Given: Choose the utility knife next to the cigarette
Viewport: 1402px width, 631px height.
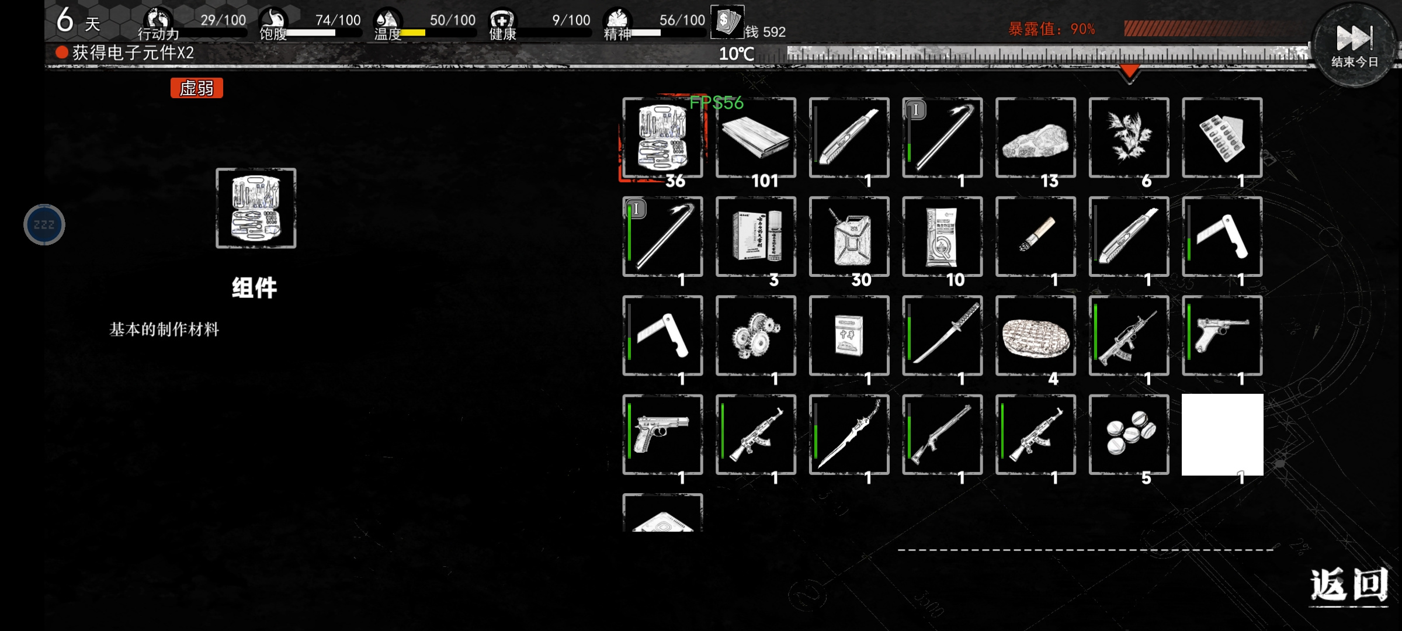Looking at the screenshot, I should [1129, 237].
